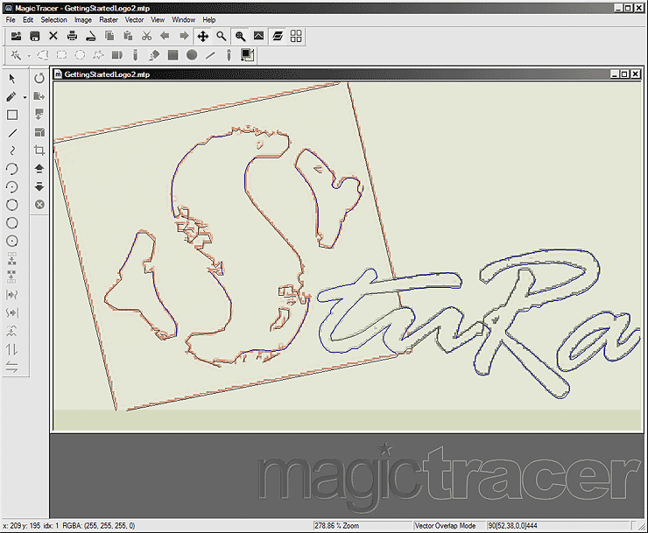The width and height of the screenshot is (648, 533).
Task: Click the move-down arrow icon
Action: (39, 186)
